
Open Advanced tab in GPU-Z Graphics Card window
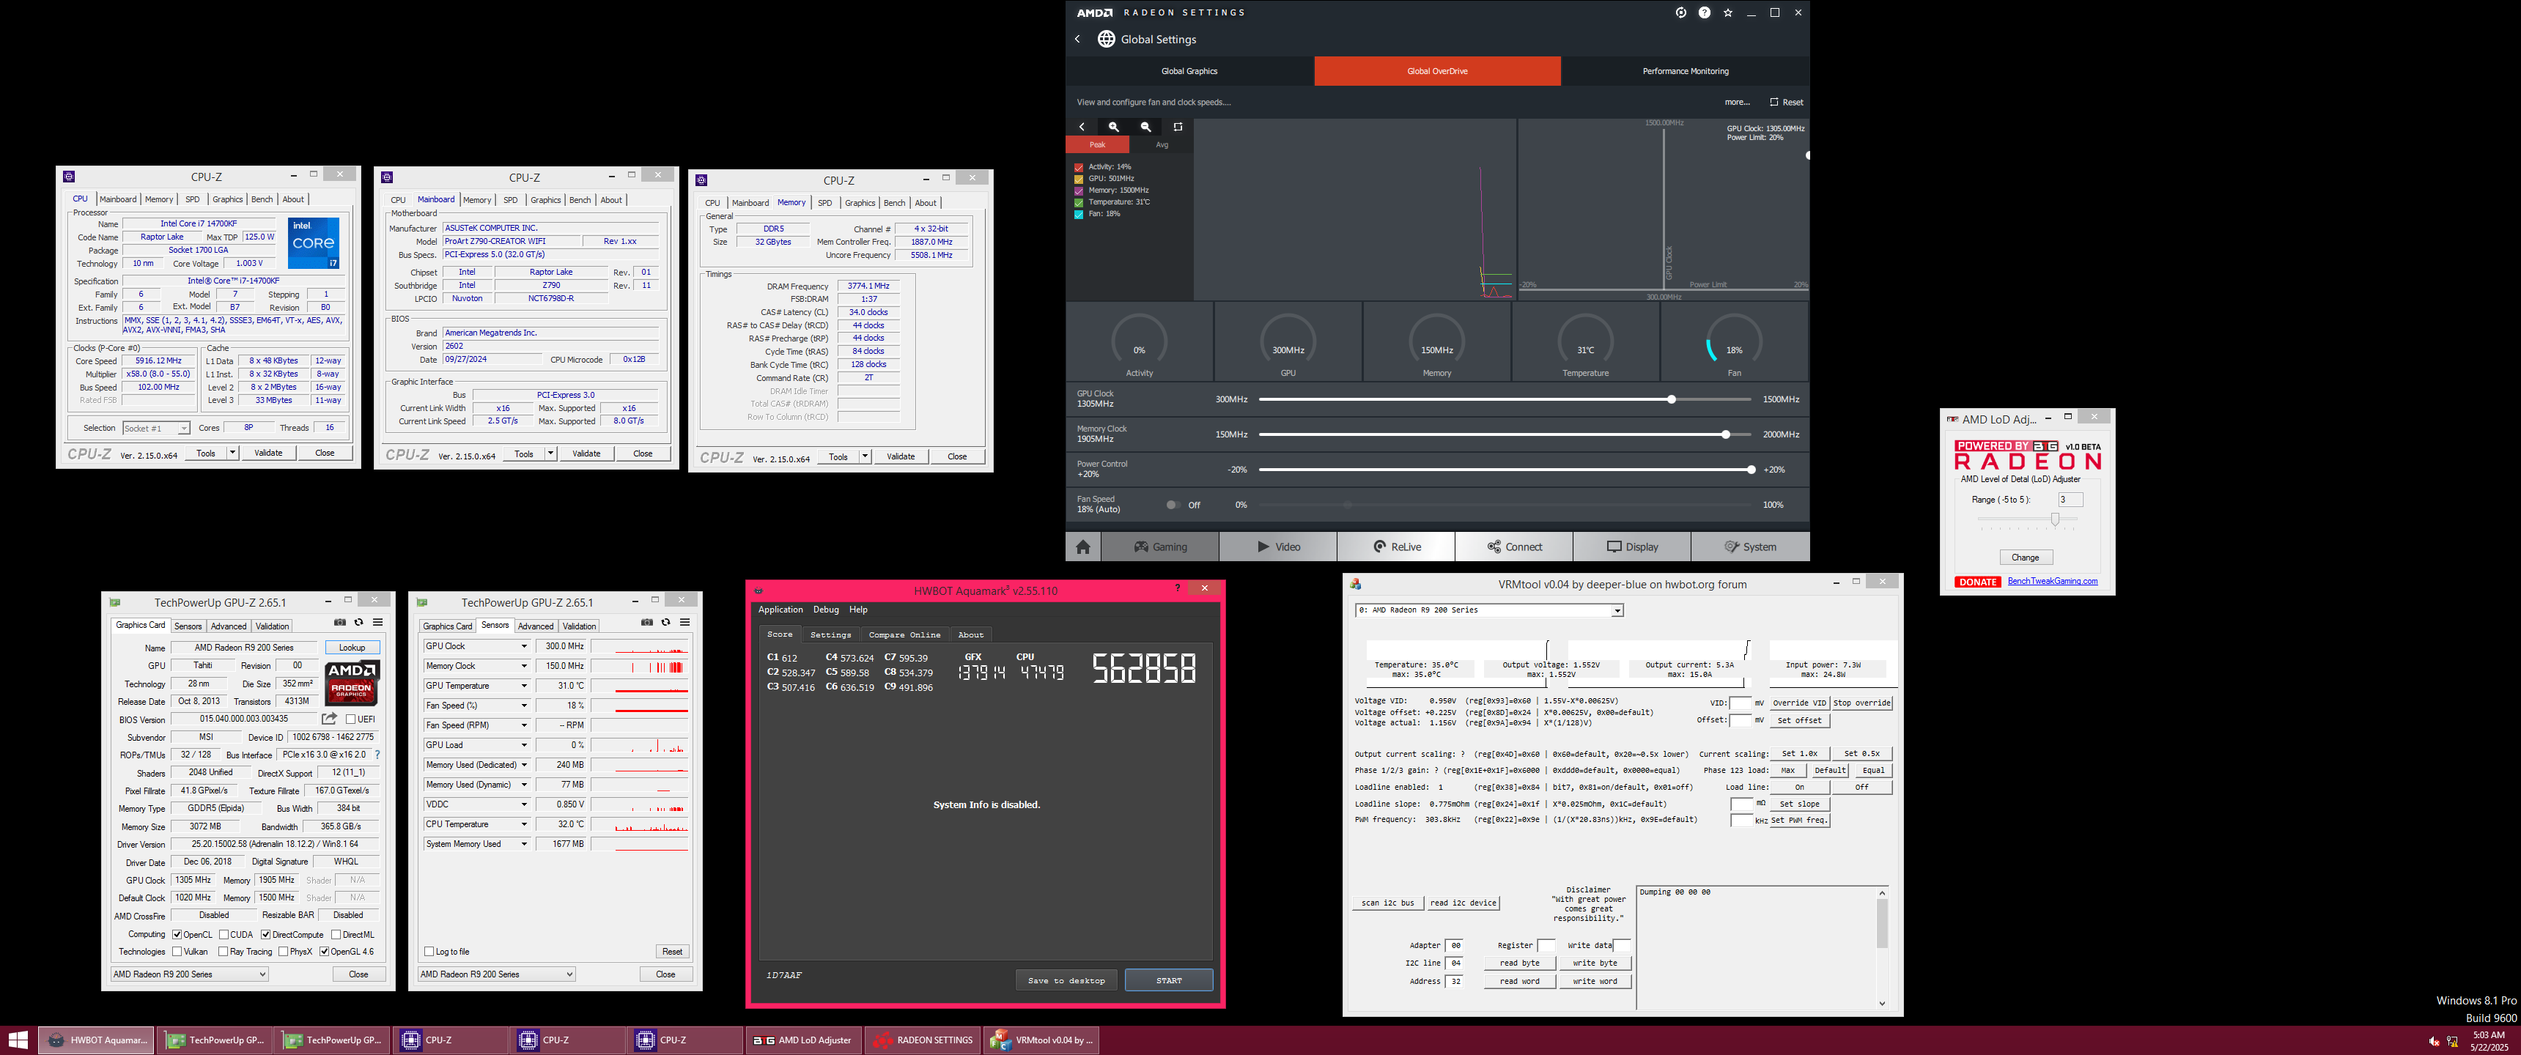pyautogui.click(x=229, y=626)
